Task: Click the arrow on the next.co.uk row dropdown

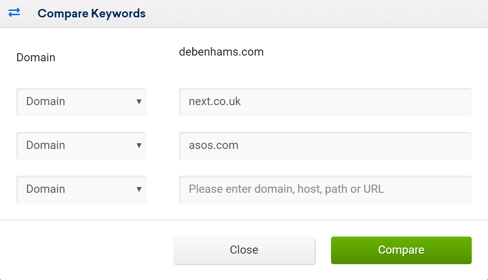Action: click(x=139, y=101)
